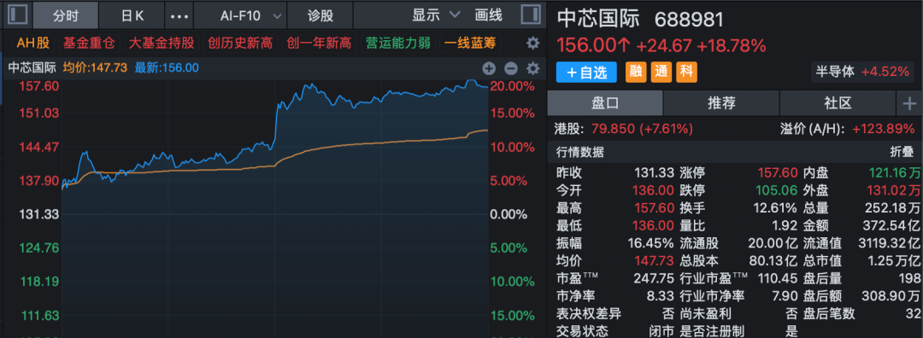Click the 融 margin trading badge

(635, 72)
